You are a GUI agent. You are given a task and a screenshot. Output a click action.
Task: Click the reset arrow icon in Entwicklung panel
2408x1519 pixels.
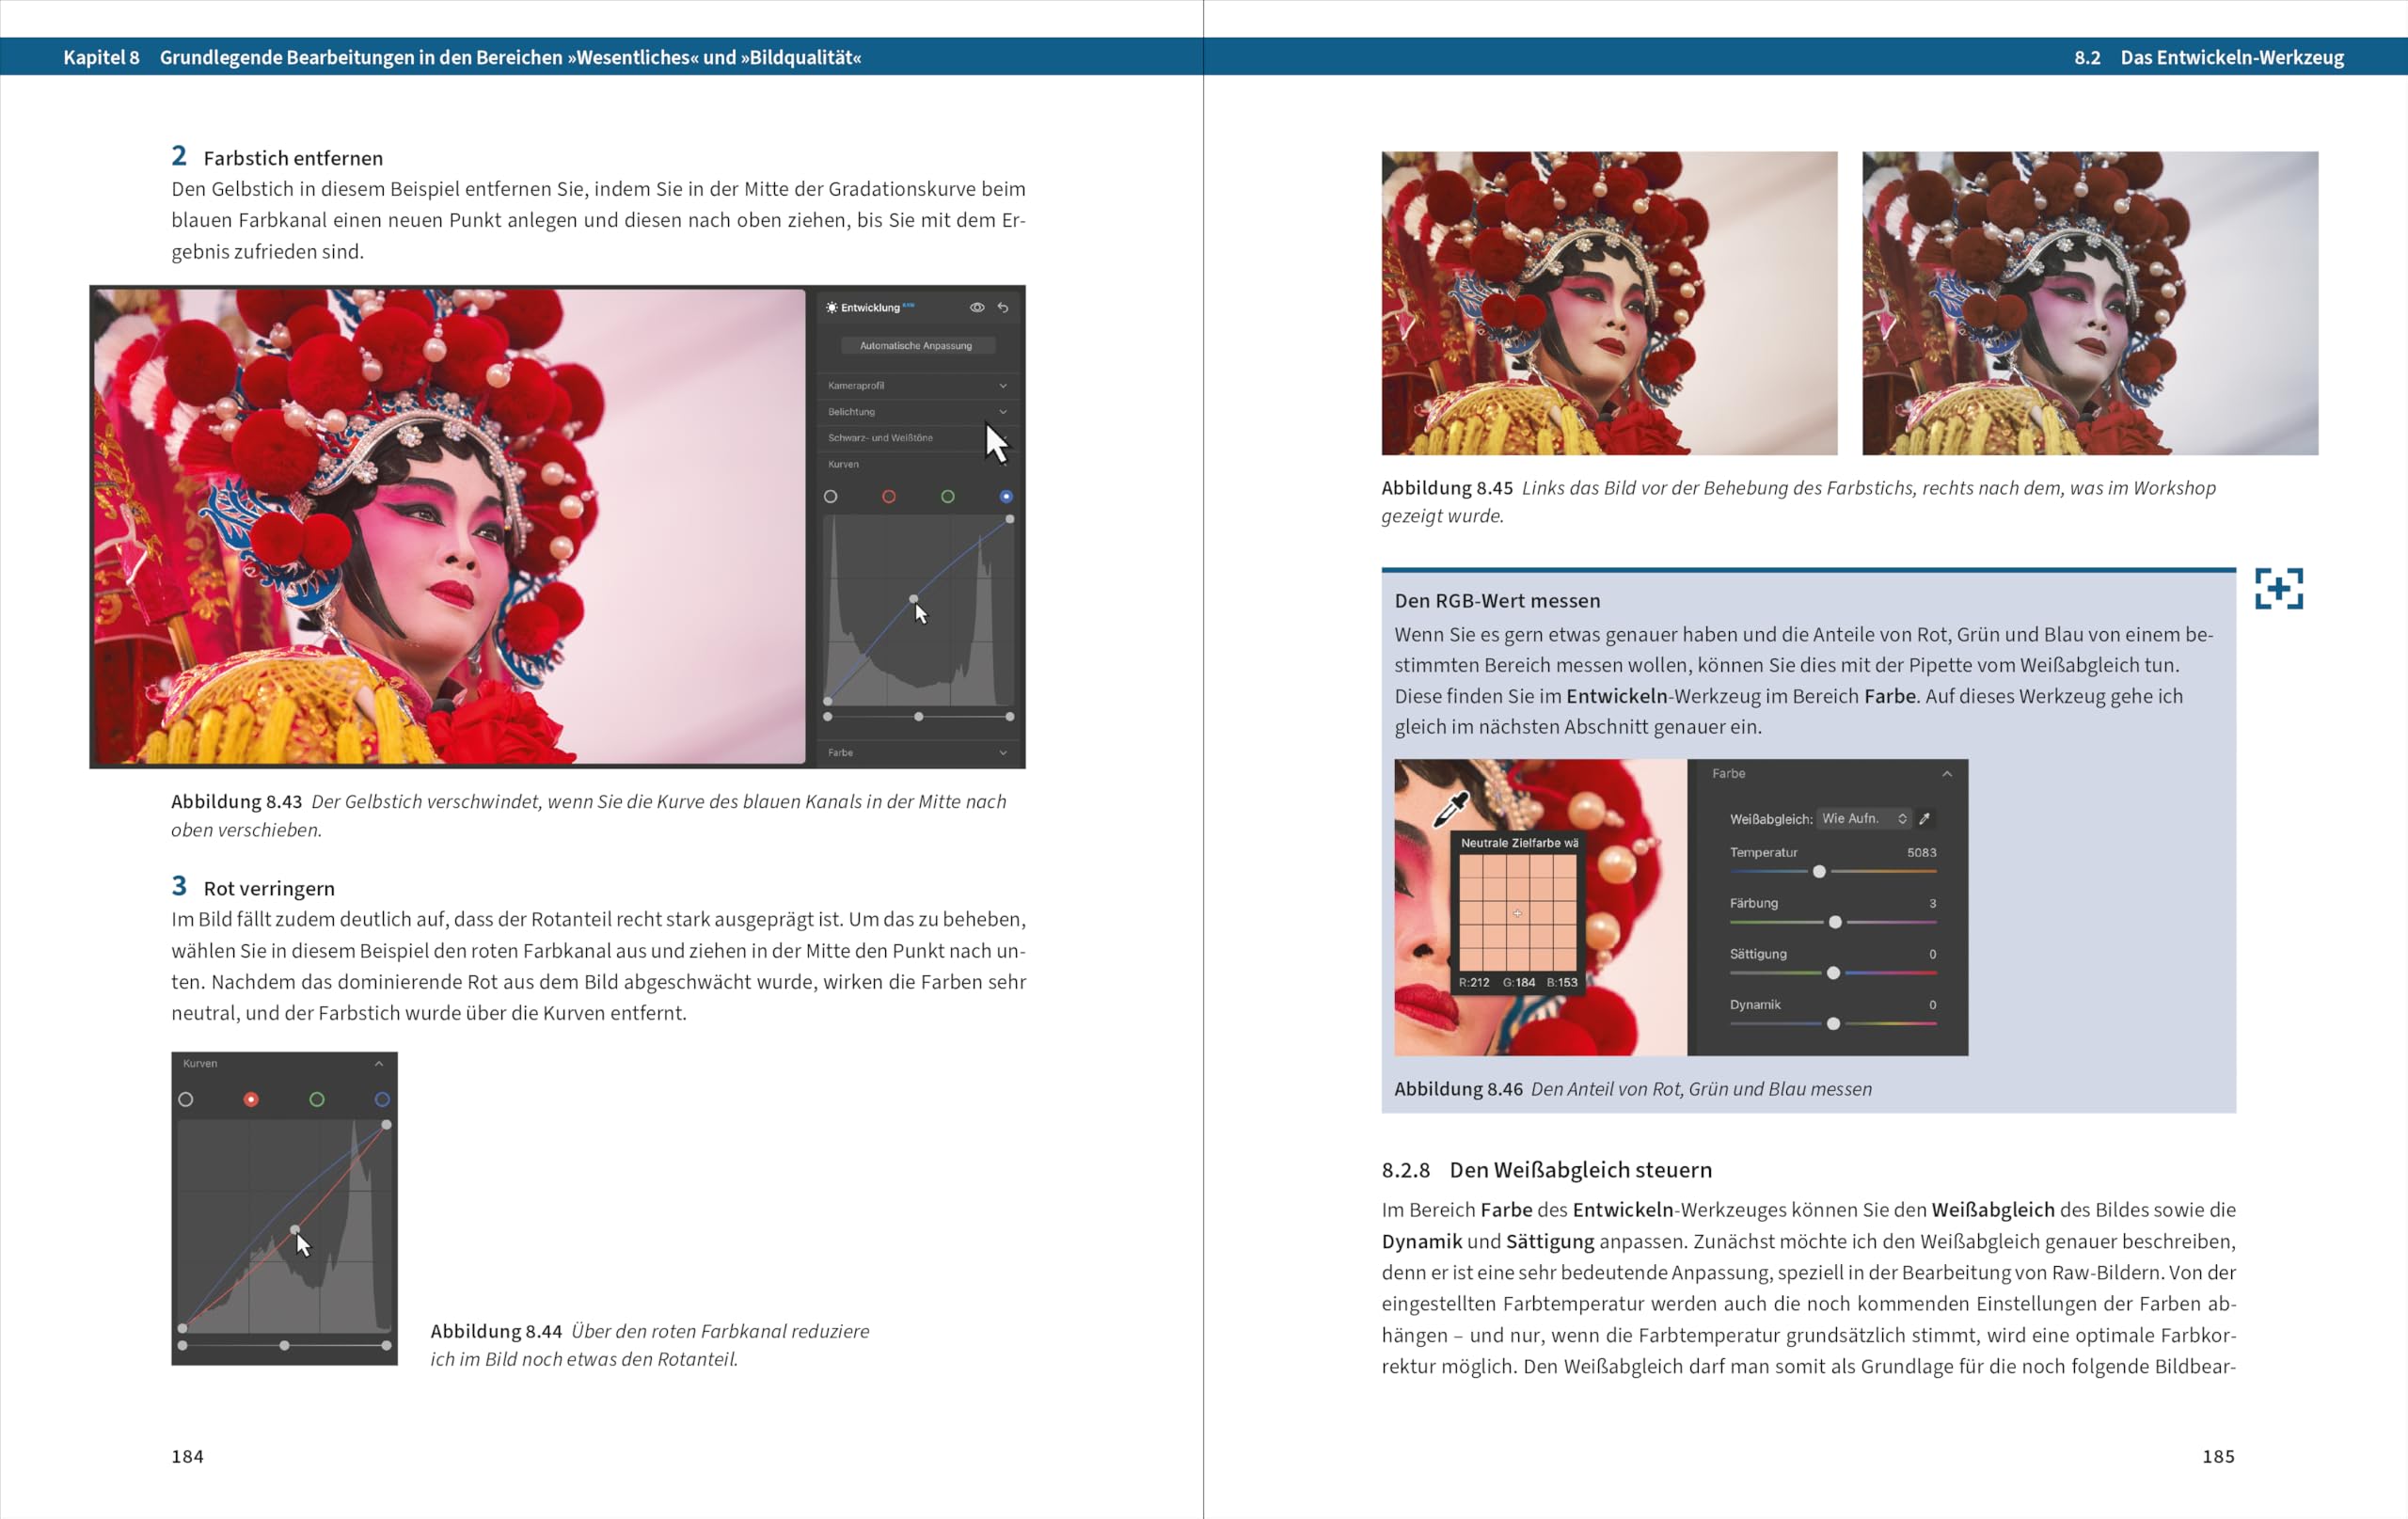tap(1003, 307)
